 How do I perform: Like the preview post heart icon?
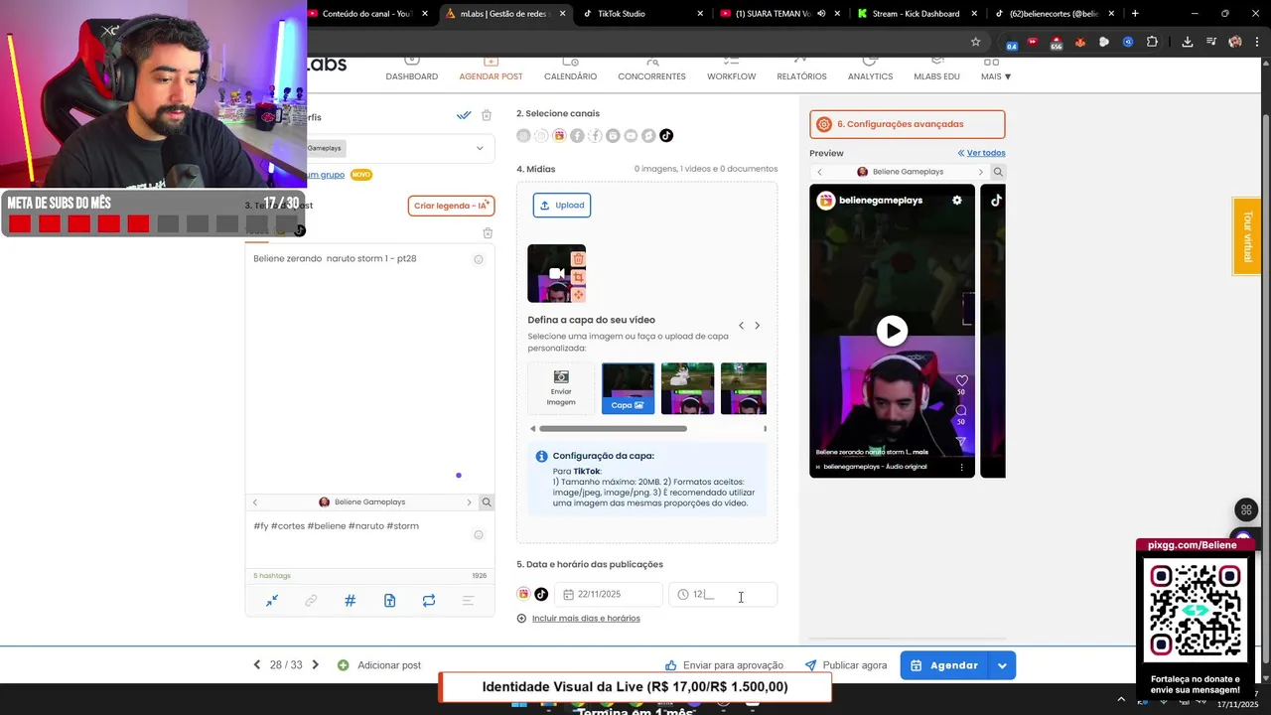tap(961, 380)
